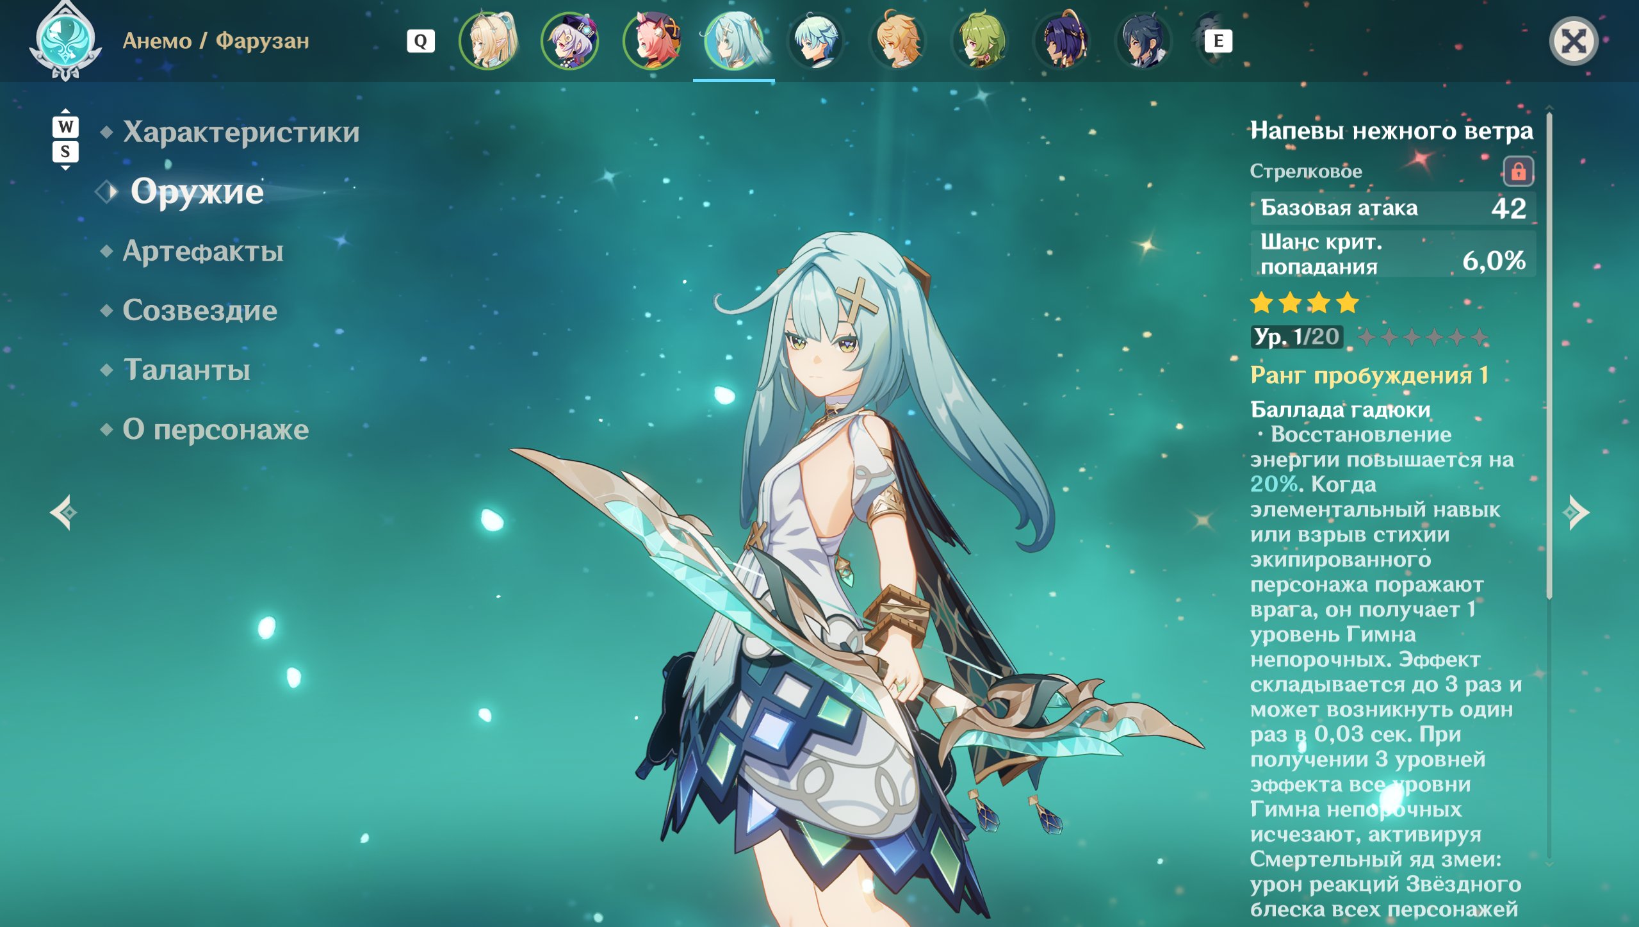The width and height of the screenshot is (1639, 927).
Task: Click the Anemo element emblem
Action: point(65,40)
